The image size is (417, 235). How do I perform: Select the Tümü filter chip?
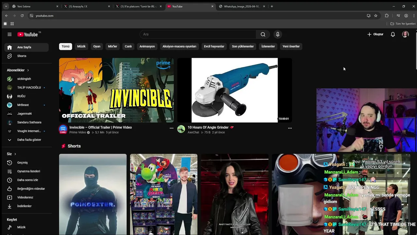pyautogui.click(x=65, y=46)
